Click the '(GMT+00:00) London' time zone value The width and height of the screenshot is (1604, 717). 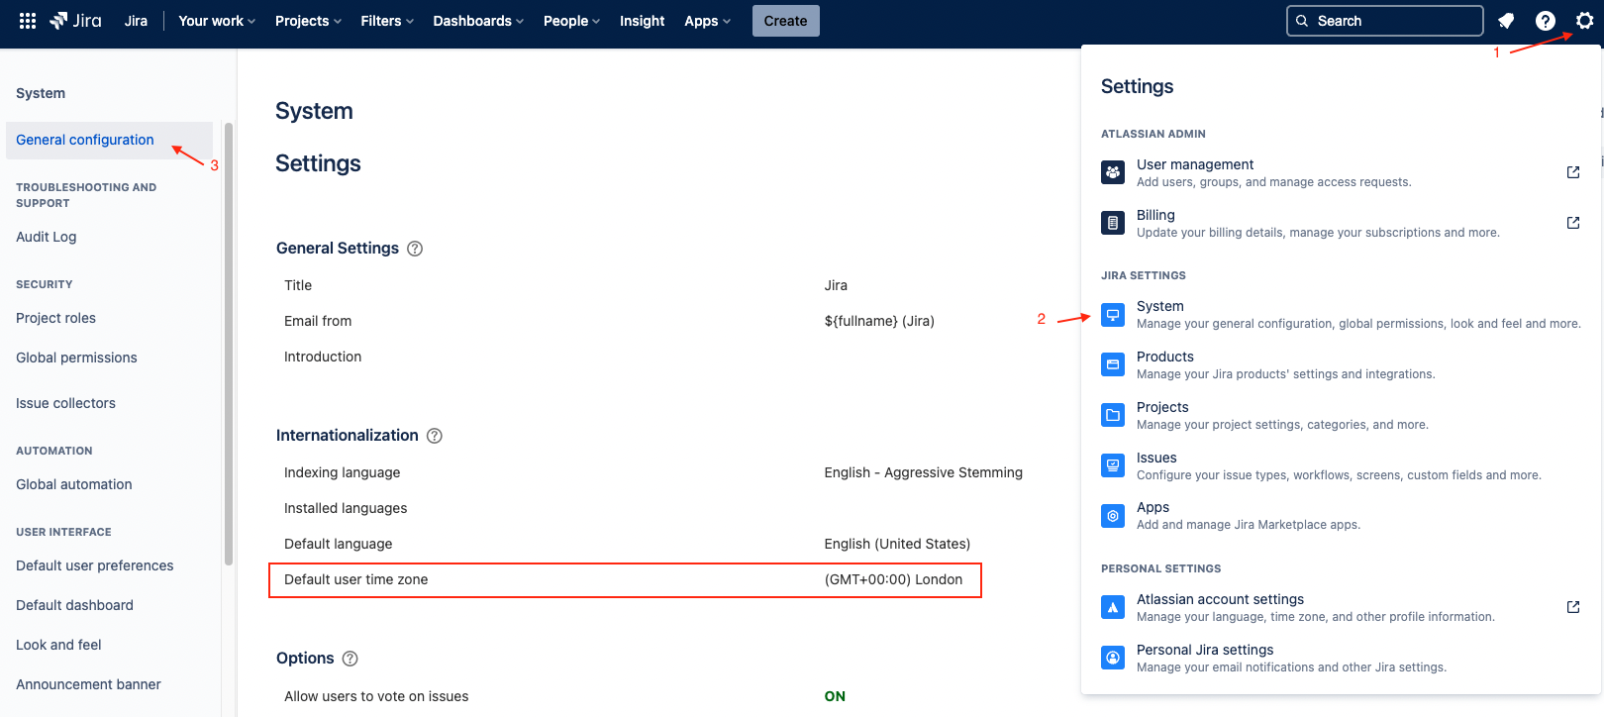893,579
